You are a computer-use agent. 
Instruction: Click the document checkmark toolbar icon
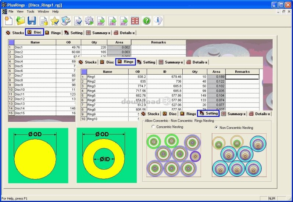tap(78, 21)
